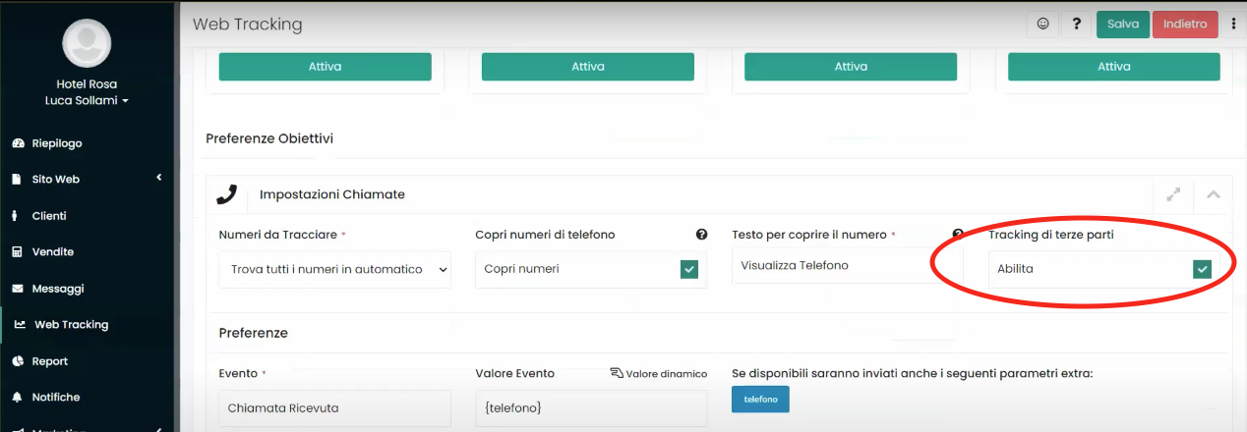
Task: Click the smiley face feedback icon
Action: tap(1042, 24)
